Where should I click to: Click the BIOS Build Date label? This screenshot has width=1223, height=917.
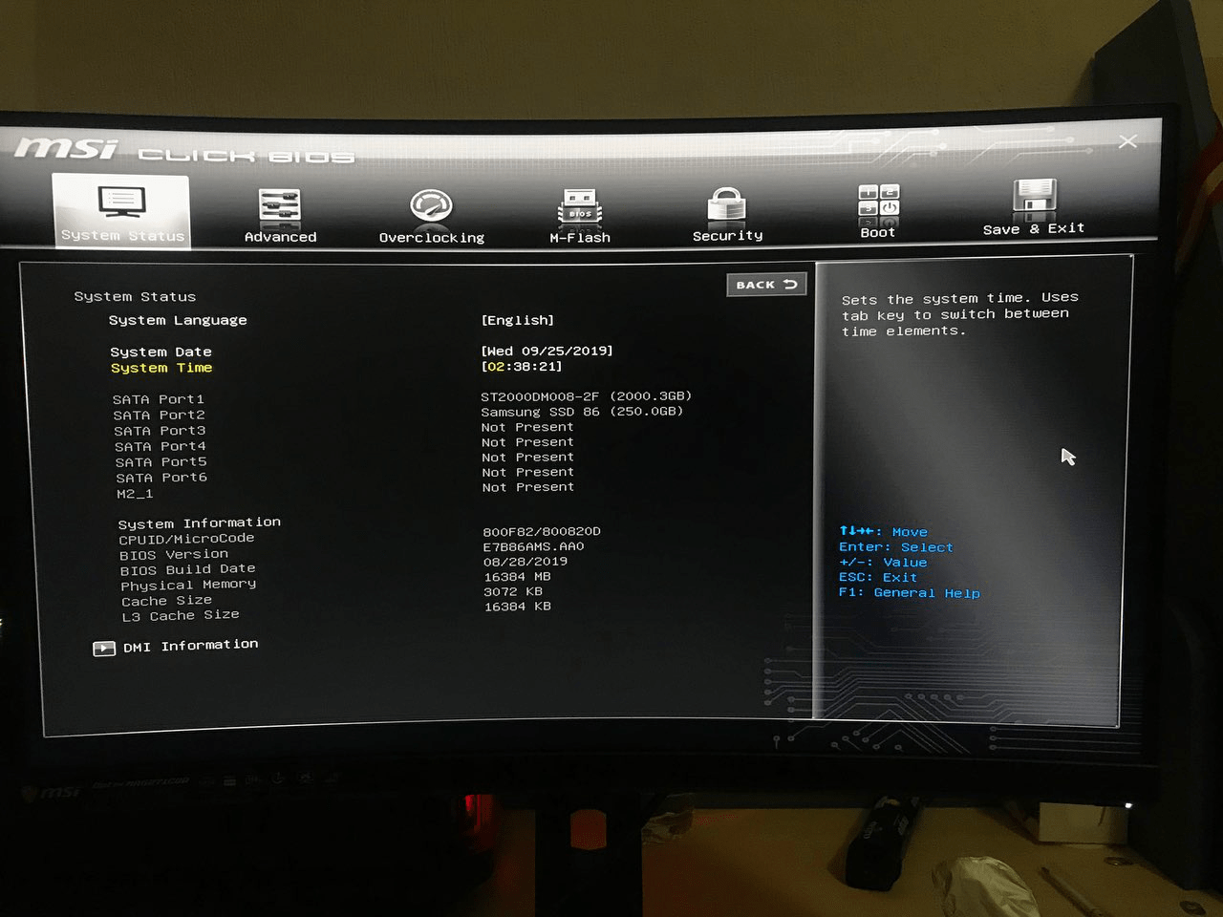(x=187, y=569)
